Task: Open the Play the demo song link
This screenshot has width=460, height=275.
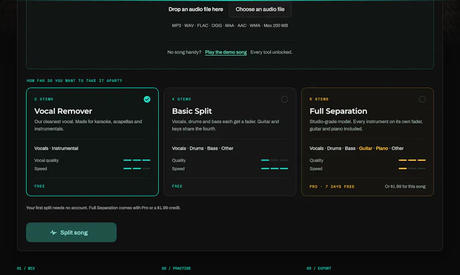Action: 225,52
